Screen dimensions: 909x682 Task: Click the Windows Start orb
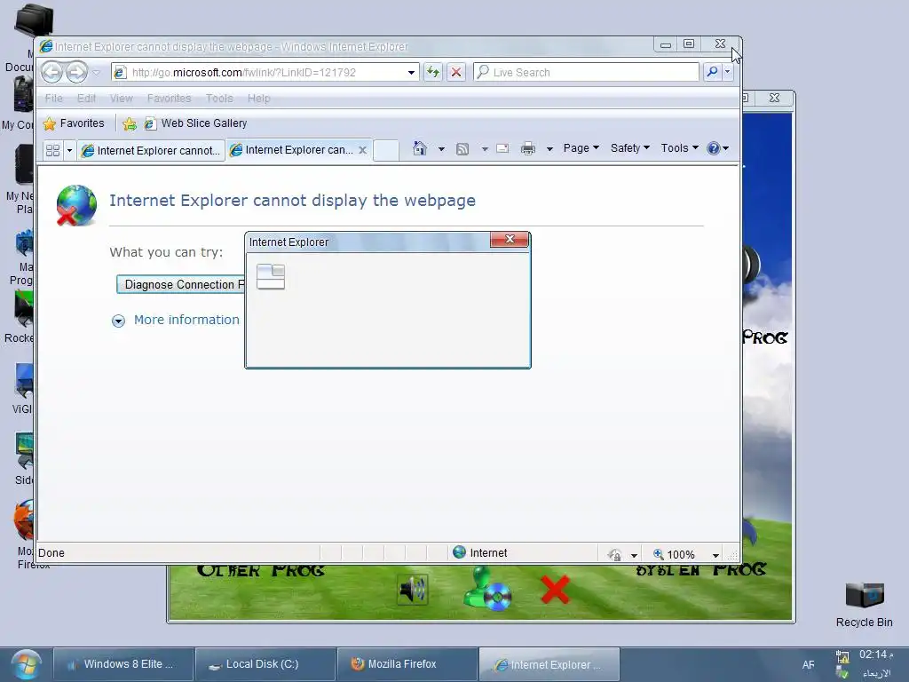(26, 664)
